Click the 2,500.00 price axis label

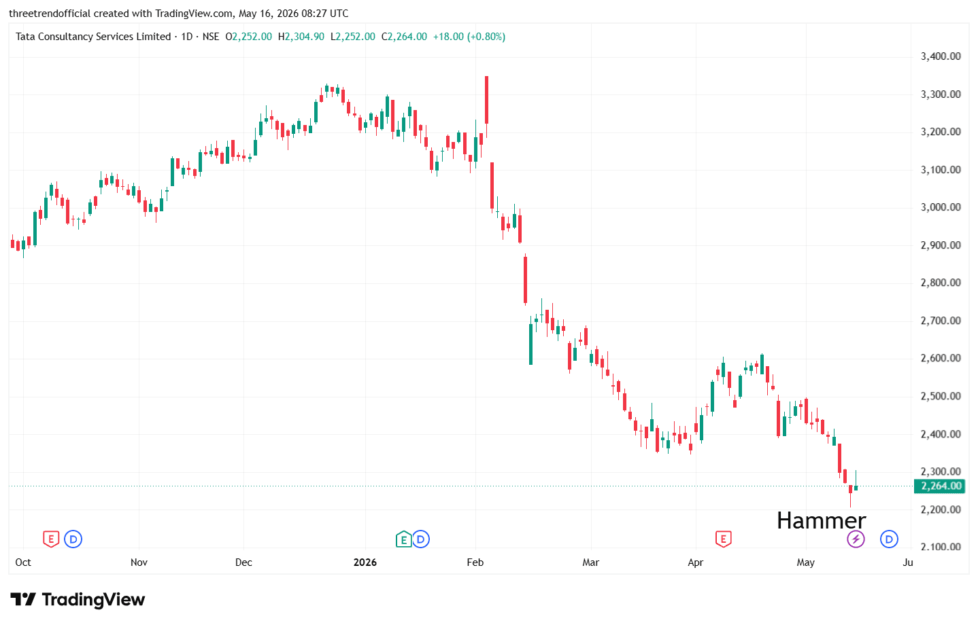pyautogui.click(x=941, y=396)
